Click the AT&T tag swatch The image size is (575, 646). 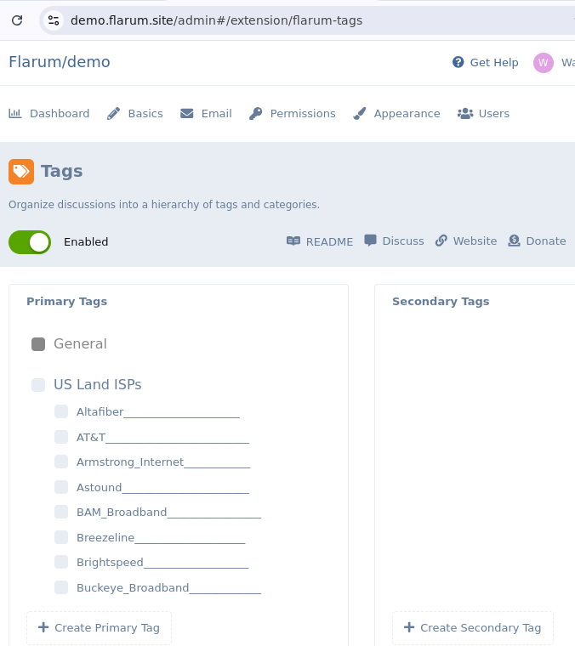click(61, 437)
